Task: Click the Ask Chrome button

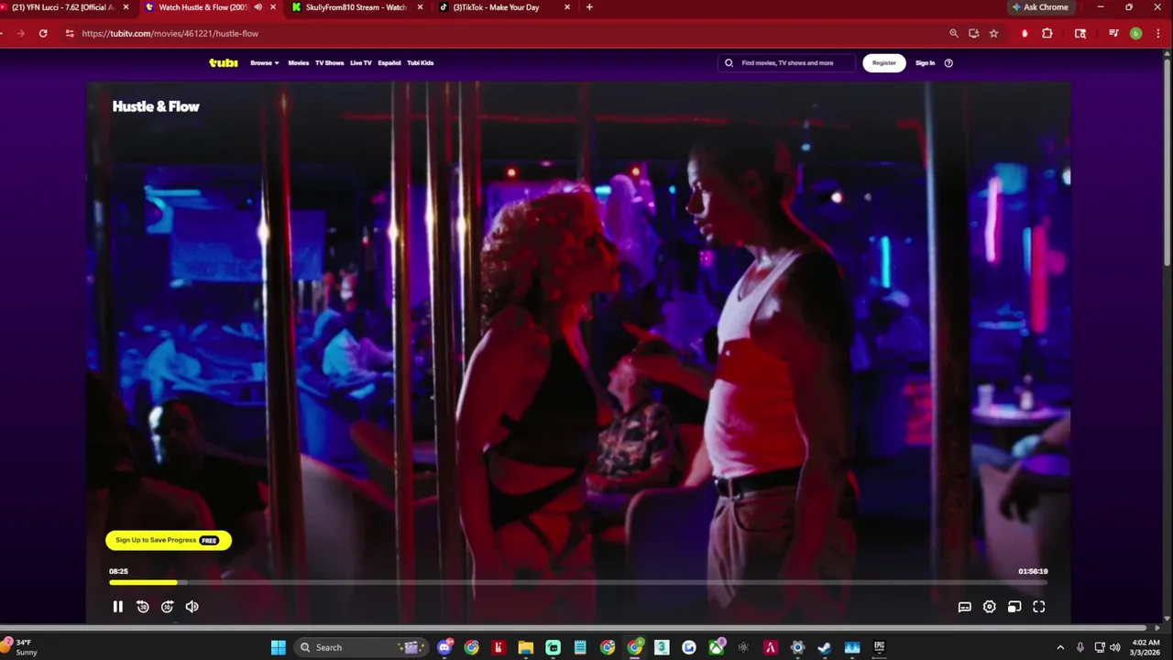Action: (1040, 7)
